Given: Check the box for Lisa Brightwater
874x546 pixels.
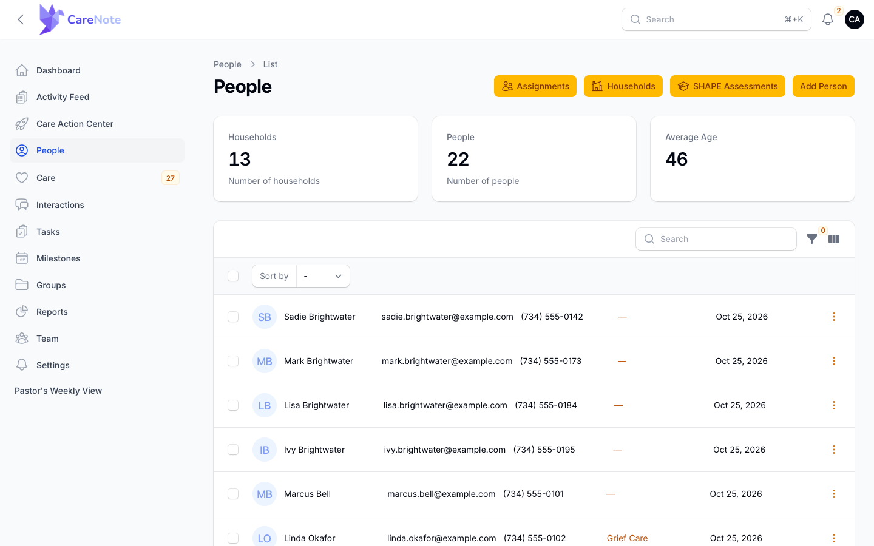Looking at the screenshot, I should [233, 405].
